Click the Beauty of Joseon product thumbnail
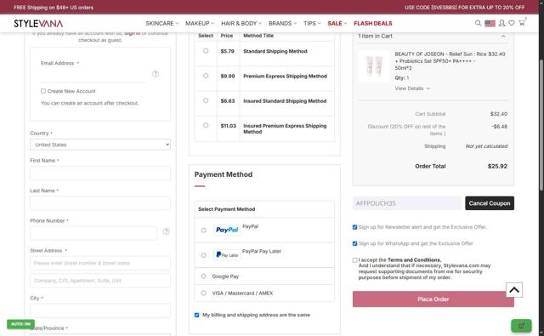 click(374, 66)
